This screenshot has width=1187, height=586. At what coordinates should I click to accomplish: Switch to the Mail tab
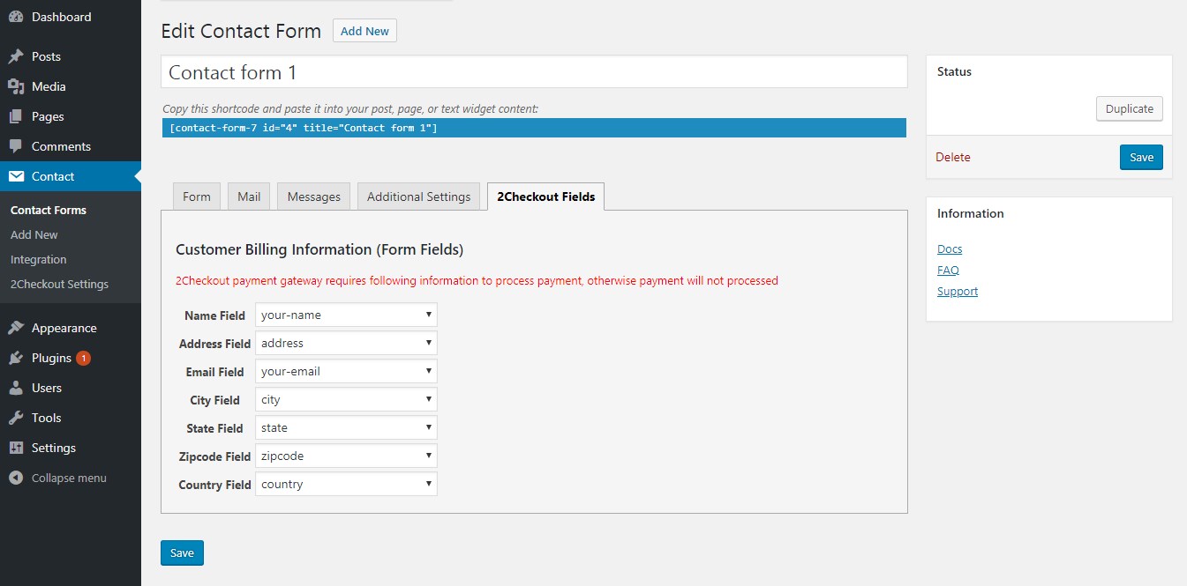pos(249,197)
